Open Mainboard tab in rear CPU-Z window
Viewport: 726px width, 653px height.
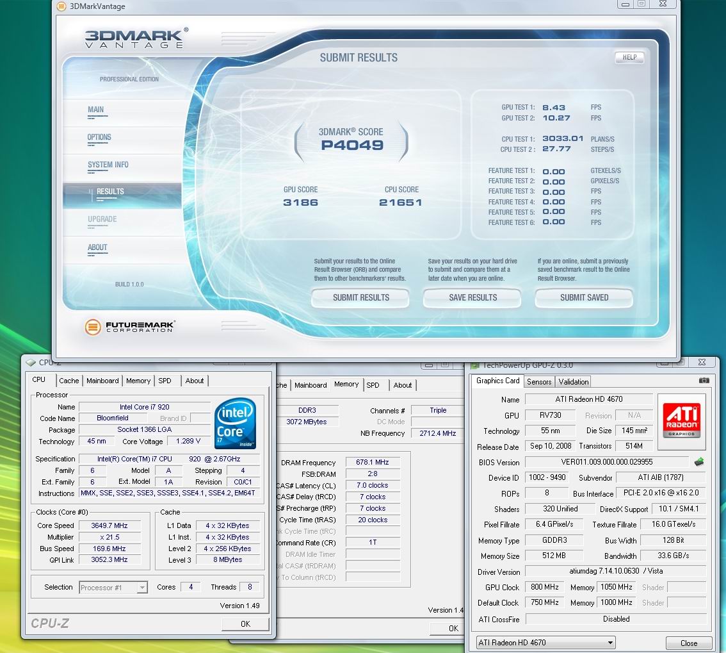(311, 385)
